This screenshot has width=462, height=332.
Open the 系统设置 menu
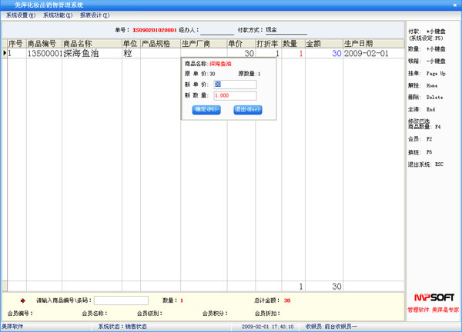tap(21, 15)
